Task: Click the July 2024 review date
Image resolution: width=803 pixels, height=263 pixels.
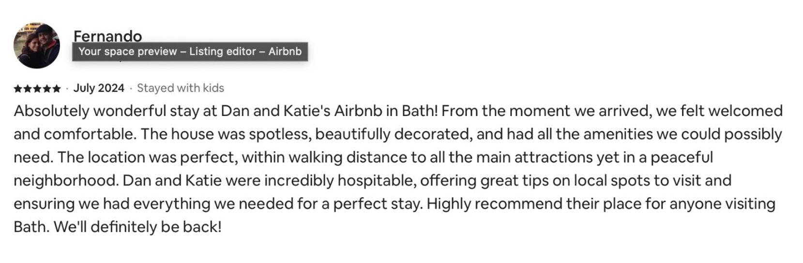Action: click(99, 88)
